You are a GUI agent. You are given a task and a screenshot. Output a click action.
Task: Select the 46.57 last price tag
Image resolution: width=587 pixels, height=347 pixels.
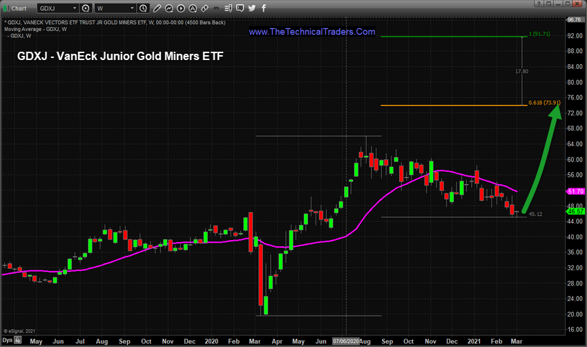point(575,211)
